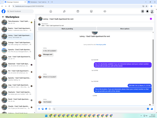Click the chat messages scrollbar
This screenshot has width=157, height=118.
point(153,72)
